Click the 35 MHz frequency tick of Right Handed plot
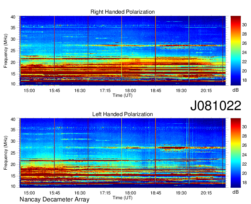Image resolution: width=251 pixels, height=204 pixels. 13,28
